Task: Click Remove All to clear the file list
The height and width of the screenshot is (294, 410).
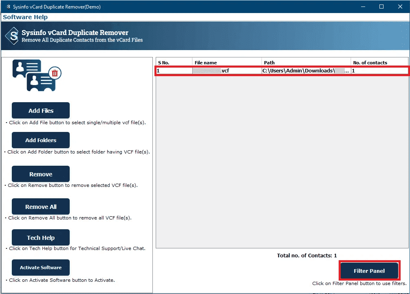Action: 40,206
